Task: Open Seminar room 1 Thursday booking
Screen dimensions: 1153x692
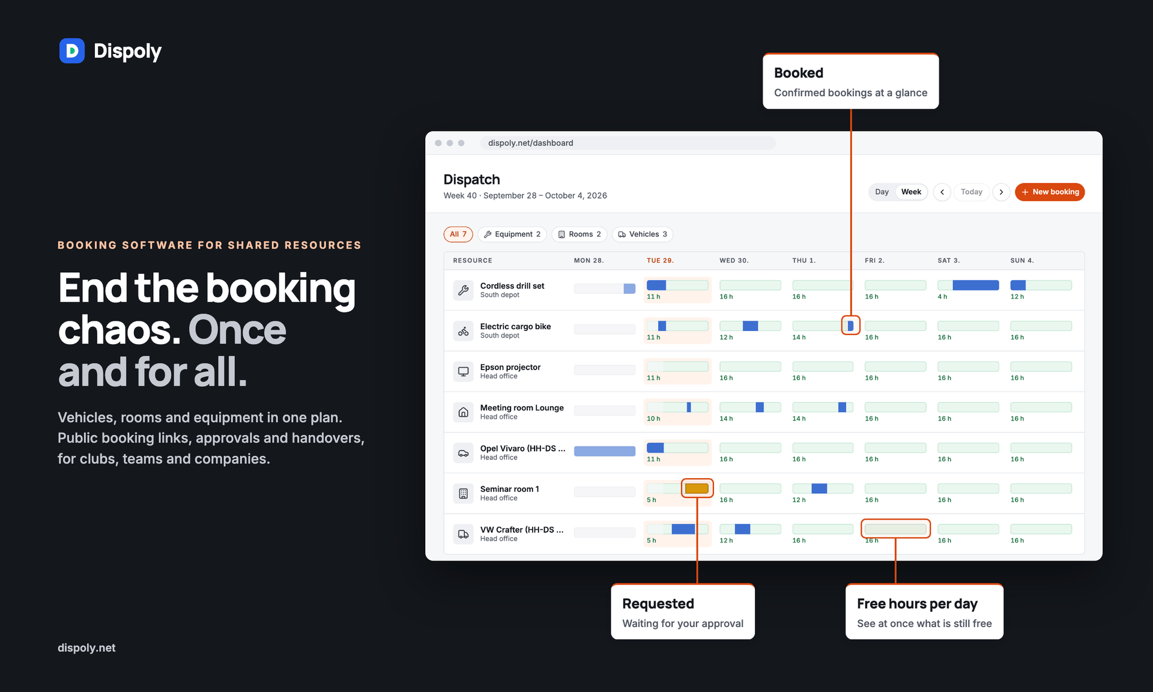Action: [x=819, y=488]
